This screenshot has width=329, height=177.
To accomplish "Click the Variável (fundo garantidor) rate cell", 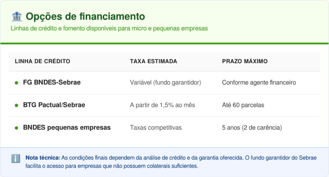I will [165, 82].
